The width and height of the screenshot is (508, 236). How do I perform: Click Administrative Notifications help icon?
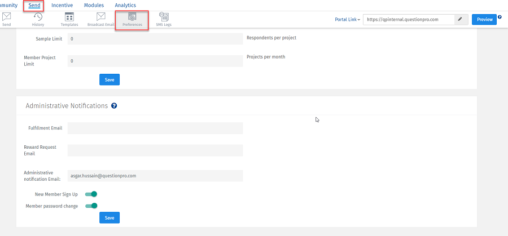pos(114,106)
